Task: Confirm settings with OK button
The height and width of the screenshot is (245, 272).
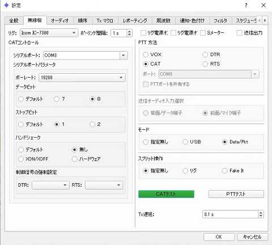Action: click(219, 237)
